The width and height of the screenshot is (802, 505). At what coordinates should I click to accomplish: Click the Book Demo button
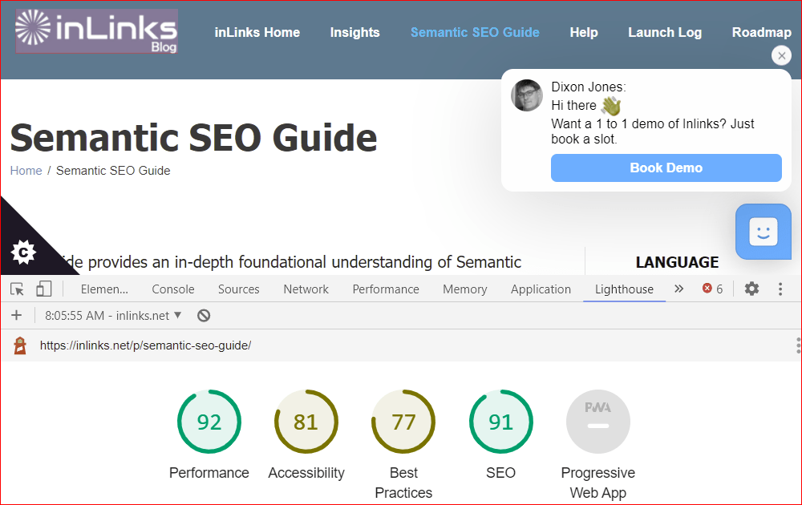coord(666,168)
